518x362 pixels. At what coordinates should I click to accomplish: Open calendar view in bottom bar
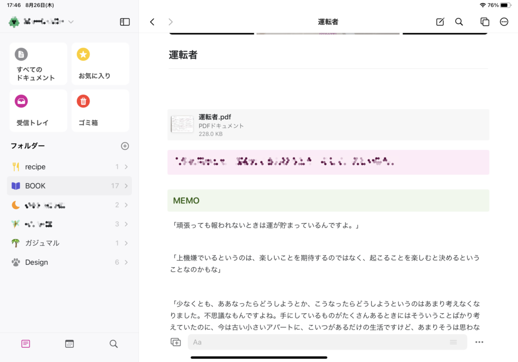coord(69,344)
